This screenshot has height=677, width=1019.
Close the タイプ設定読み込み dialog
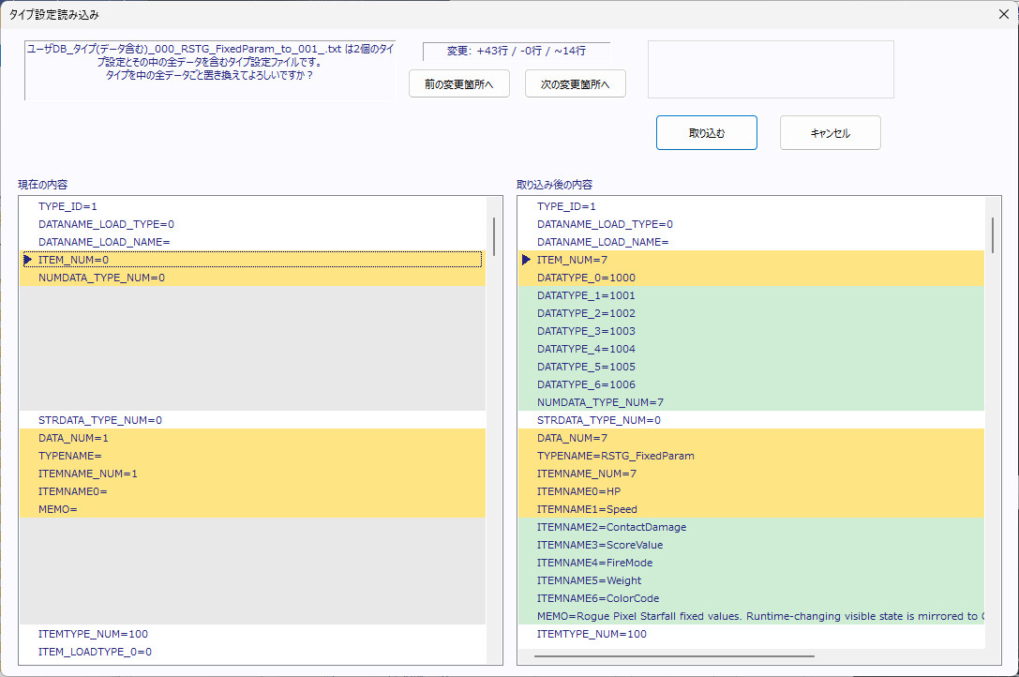pyautogui.click(x=1003, y=14)
